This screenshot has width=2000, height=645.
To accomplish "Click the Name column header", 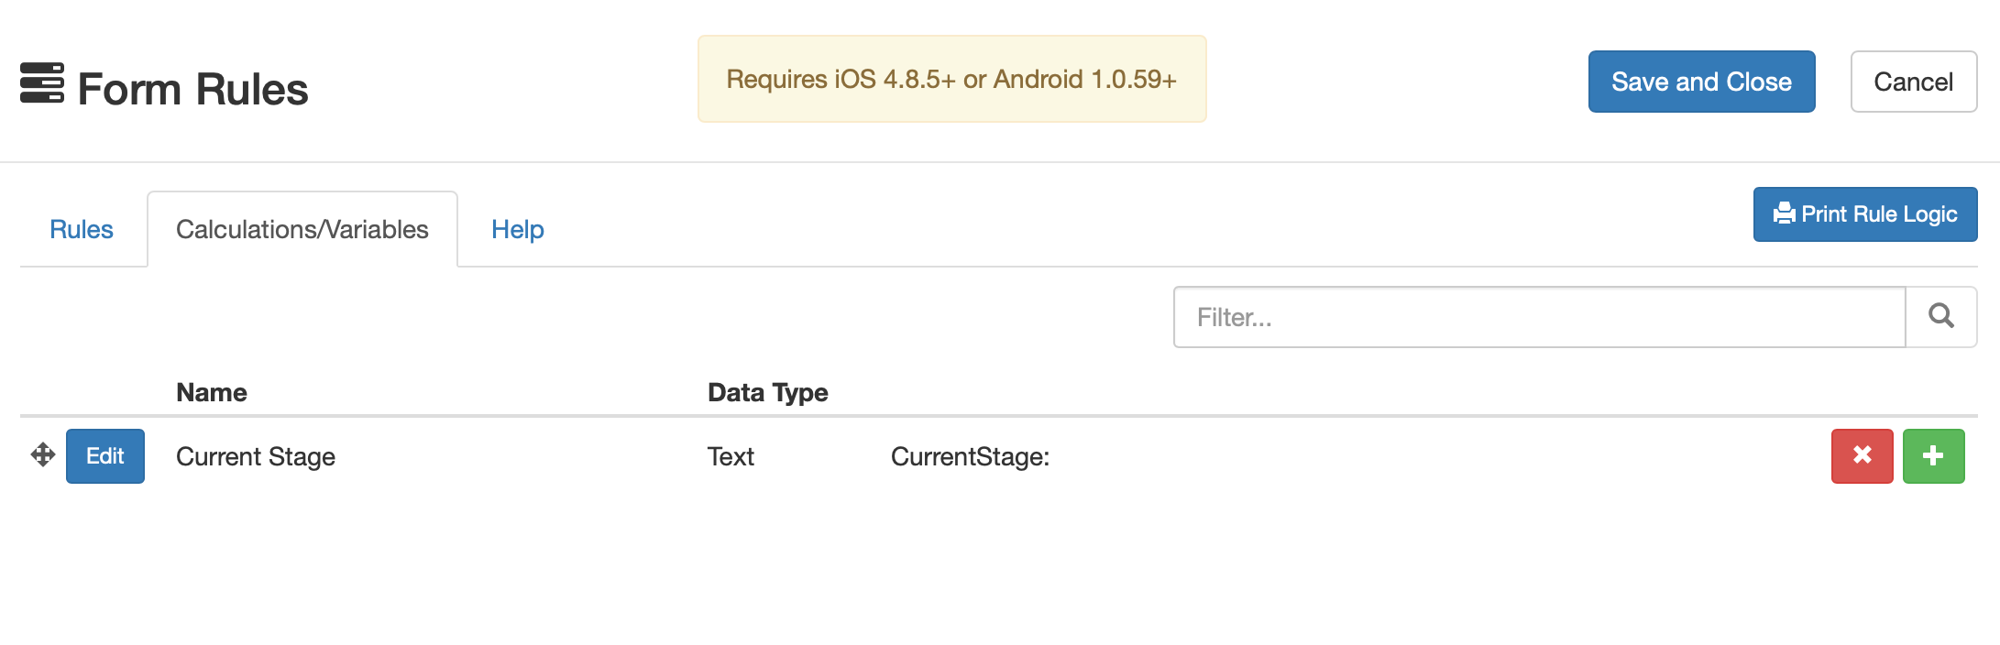I will click(212, 392).
